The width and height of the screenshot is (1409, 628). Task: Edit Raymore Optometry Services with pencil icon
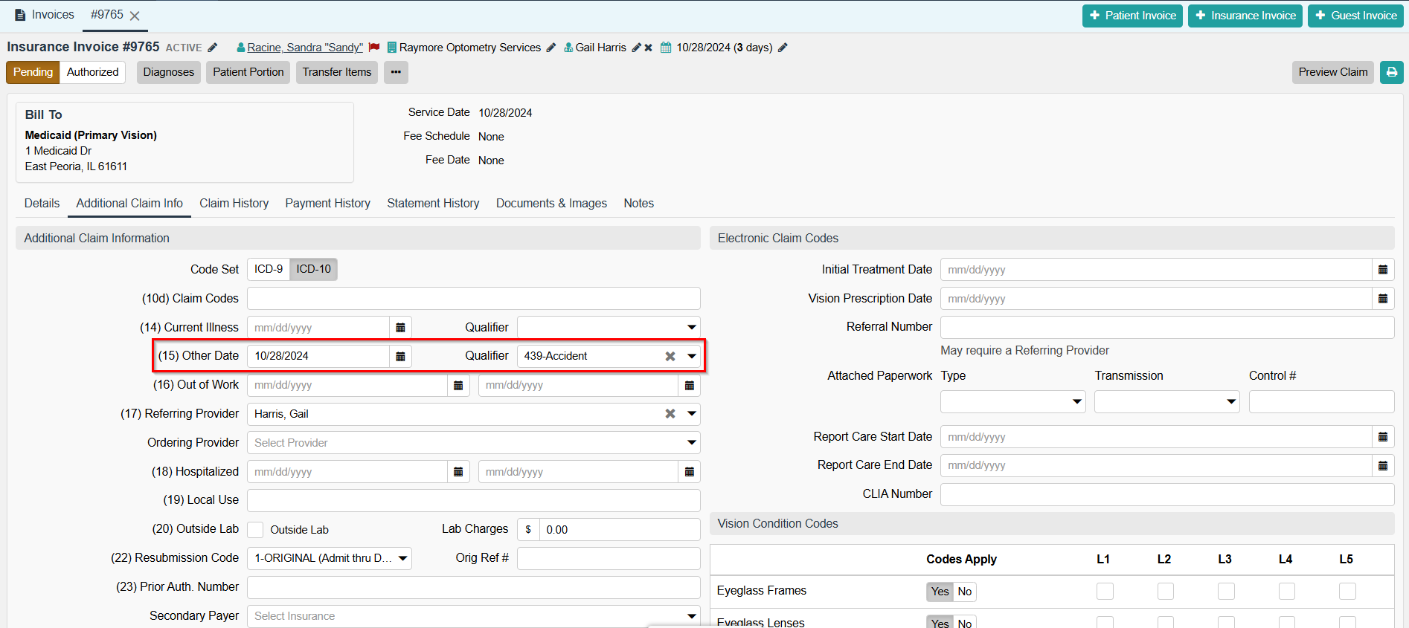click(551, 48)
